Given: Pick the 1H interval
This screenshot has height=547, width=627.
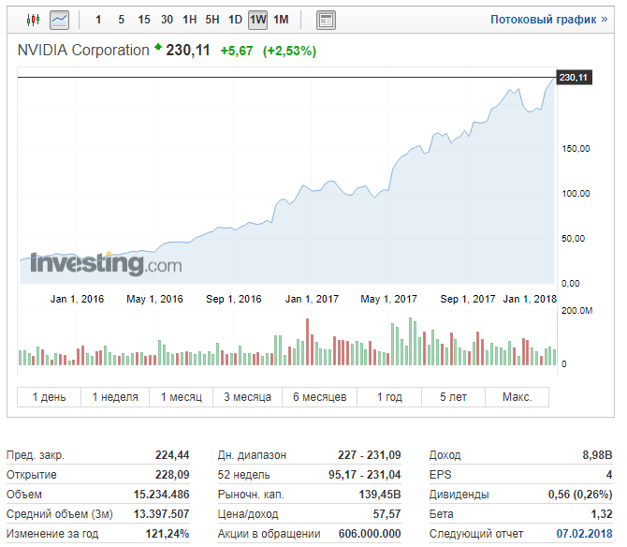Looking at the screenshot, I should pos(189,20).
